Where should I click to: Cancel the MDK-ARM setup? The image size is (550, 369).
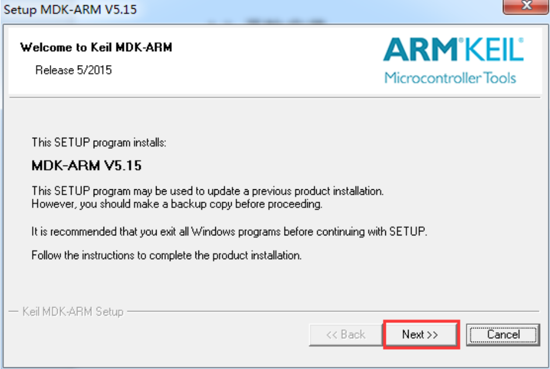[x=503, y=334]
